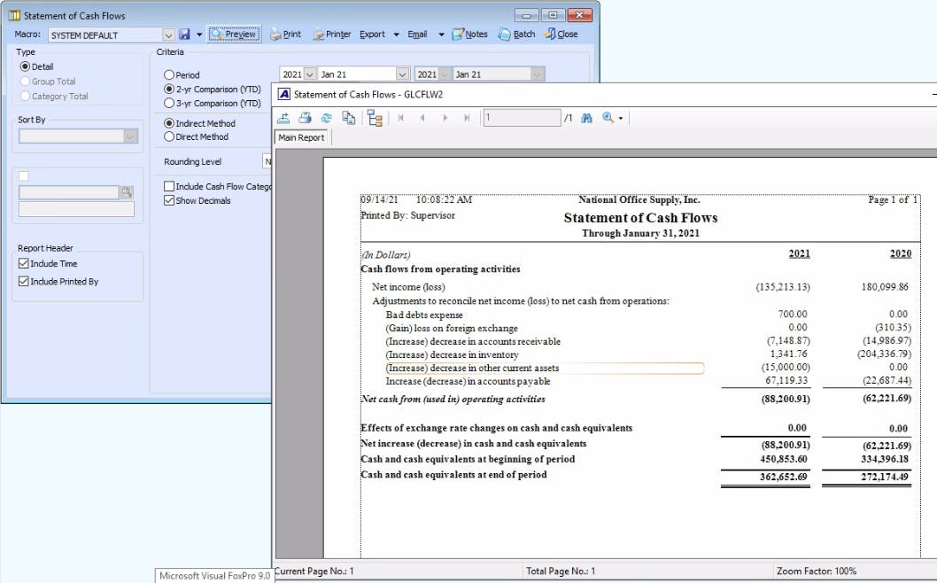Click the (In Dollars) label
The width and height of the screenshot is (937, 583).
tap(385, 254)
